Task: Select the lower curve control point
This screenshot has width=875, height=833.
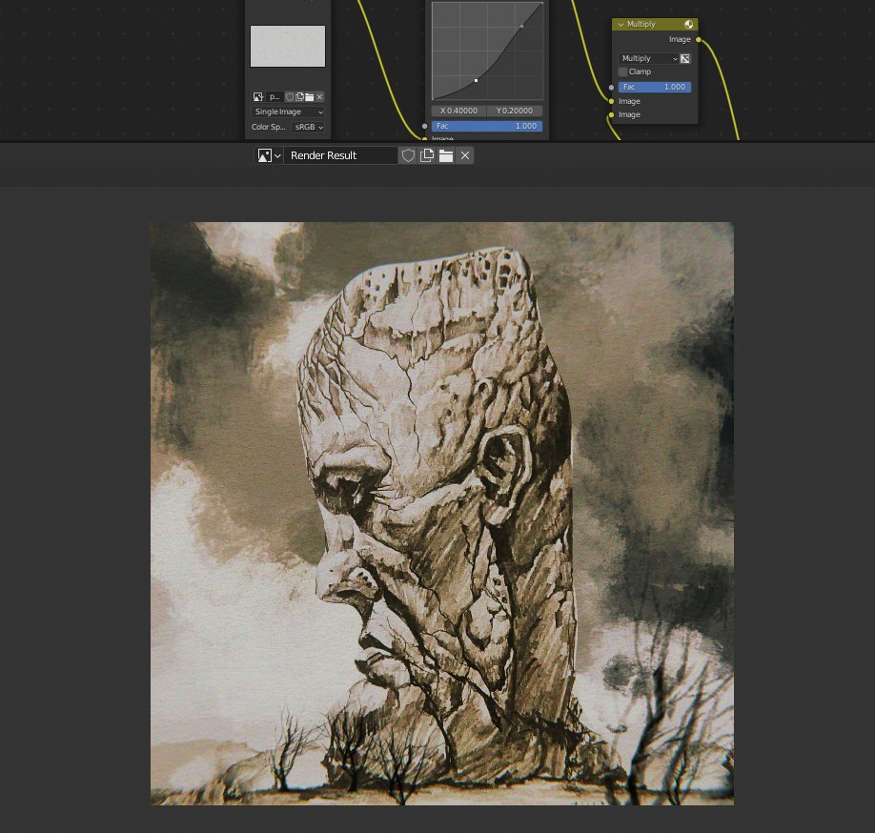Action: pyautogui.click(x=476, y=81)
